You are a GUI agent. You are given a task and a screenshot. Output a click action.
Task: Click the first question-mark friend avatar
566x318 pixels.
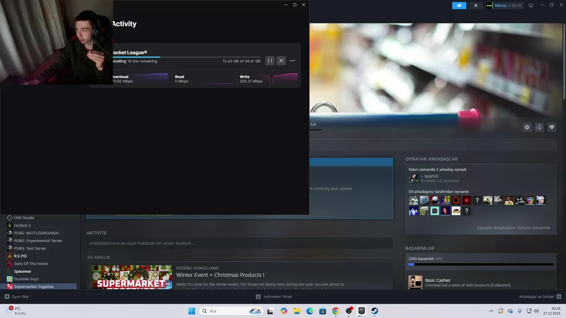(477, 201)
